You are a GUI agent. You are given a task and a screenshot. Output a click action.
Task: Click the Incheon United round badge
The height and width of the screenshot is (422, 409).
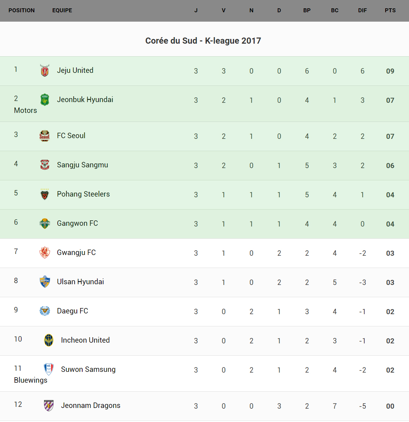49,340
